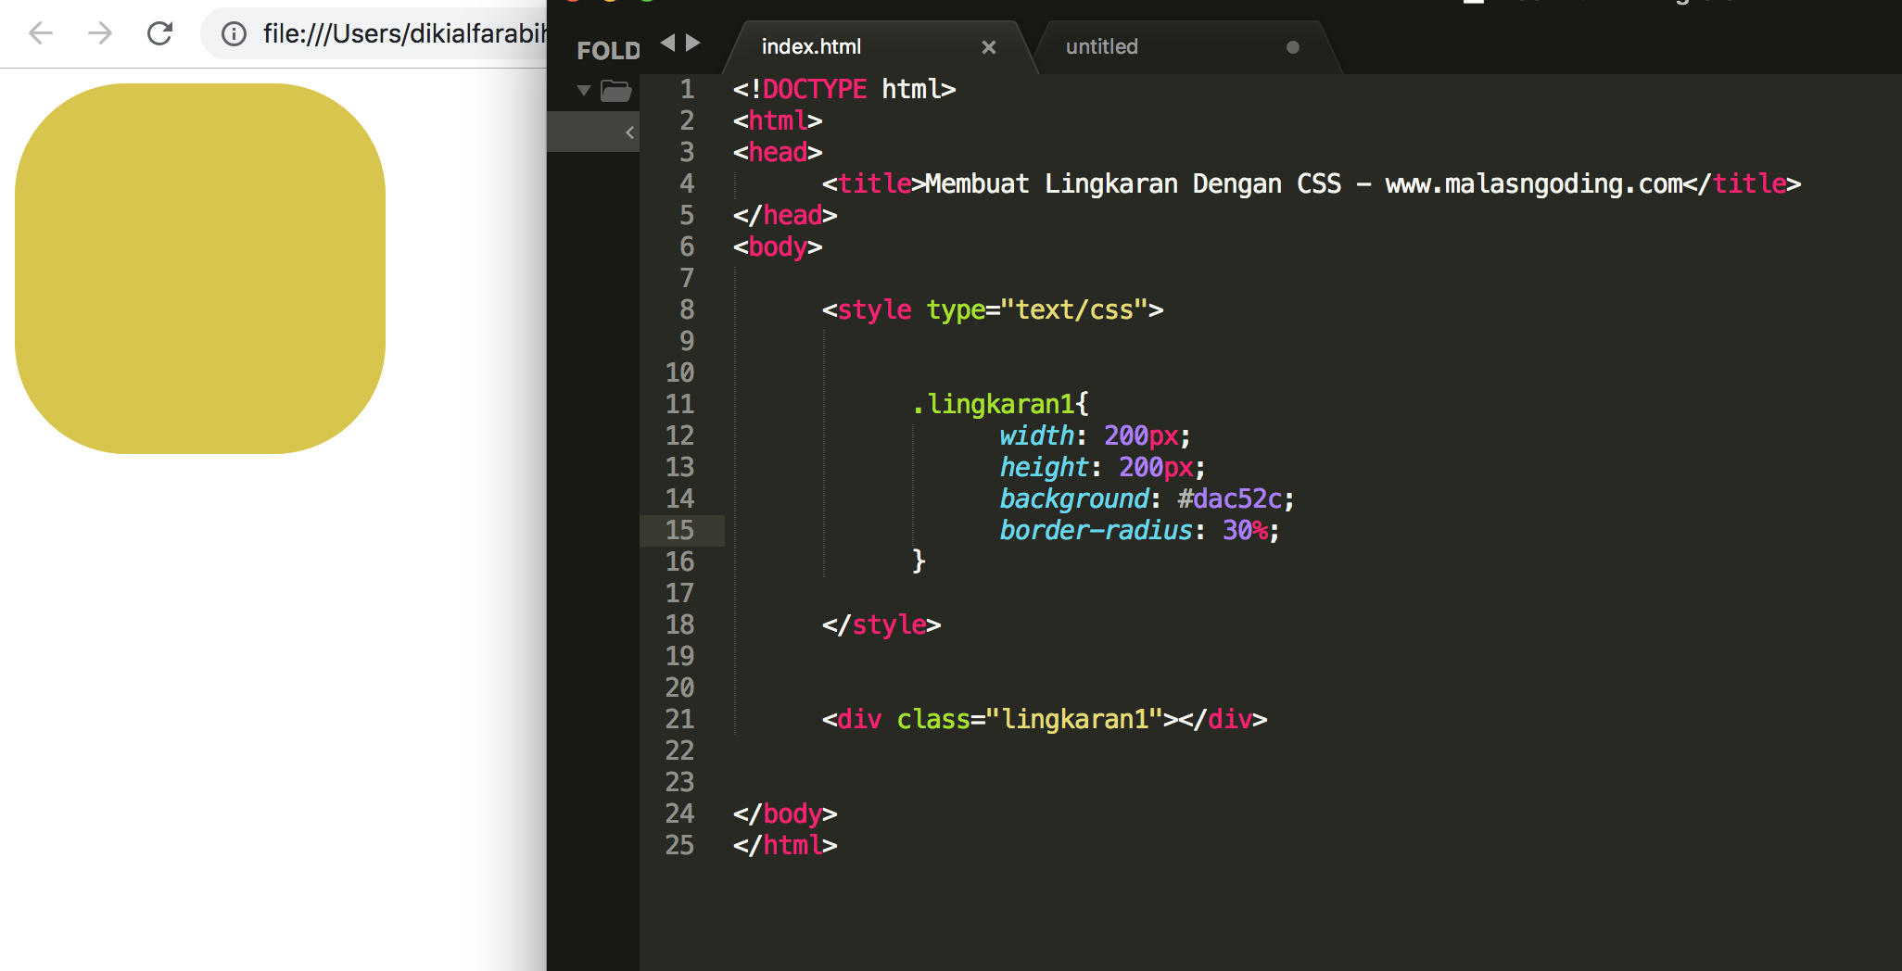Click the highlighted file row in the sidebar

[x=593, y=132]
